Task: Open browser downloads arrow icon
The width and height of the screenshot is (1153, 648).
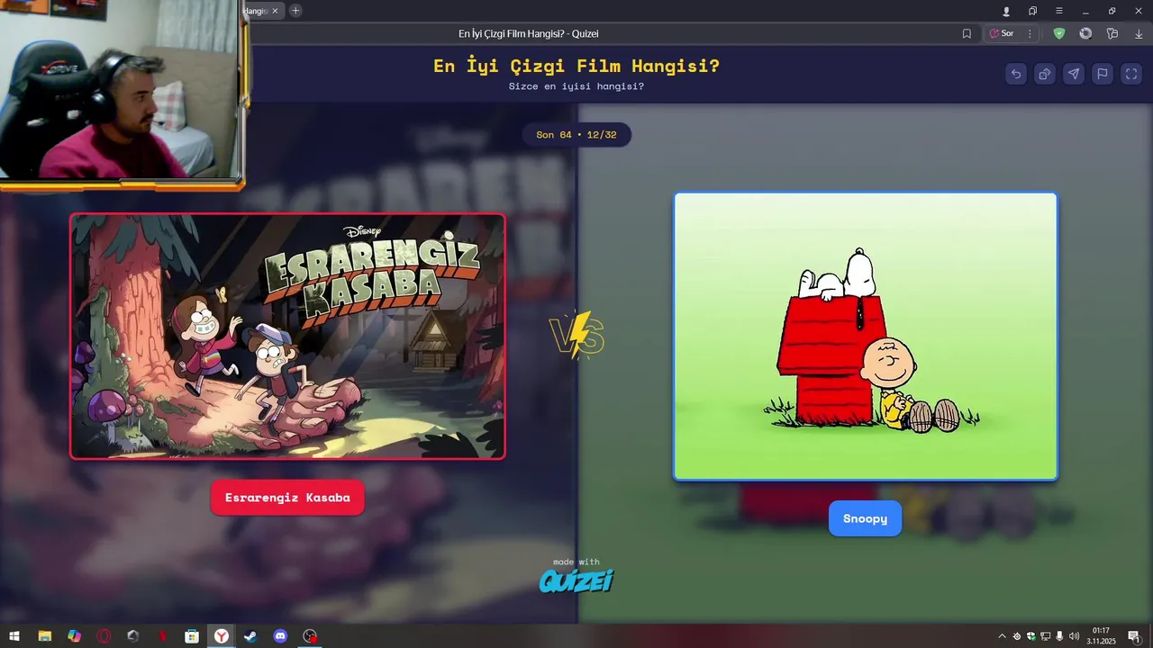Action: 1139,33
